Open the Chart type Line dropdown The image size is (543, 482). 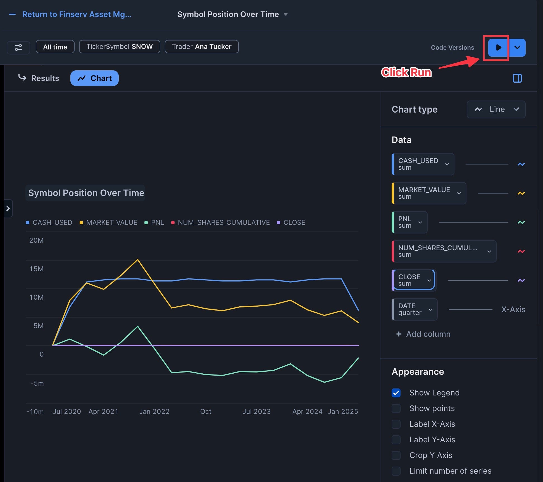pos(496,109)
